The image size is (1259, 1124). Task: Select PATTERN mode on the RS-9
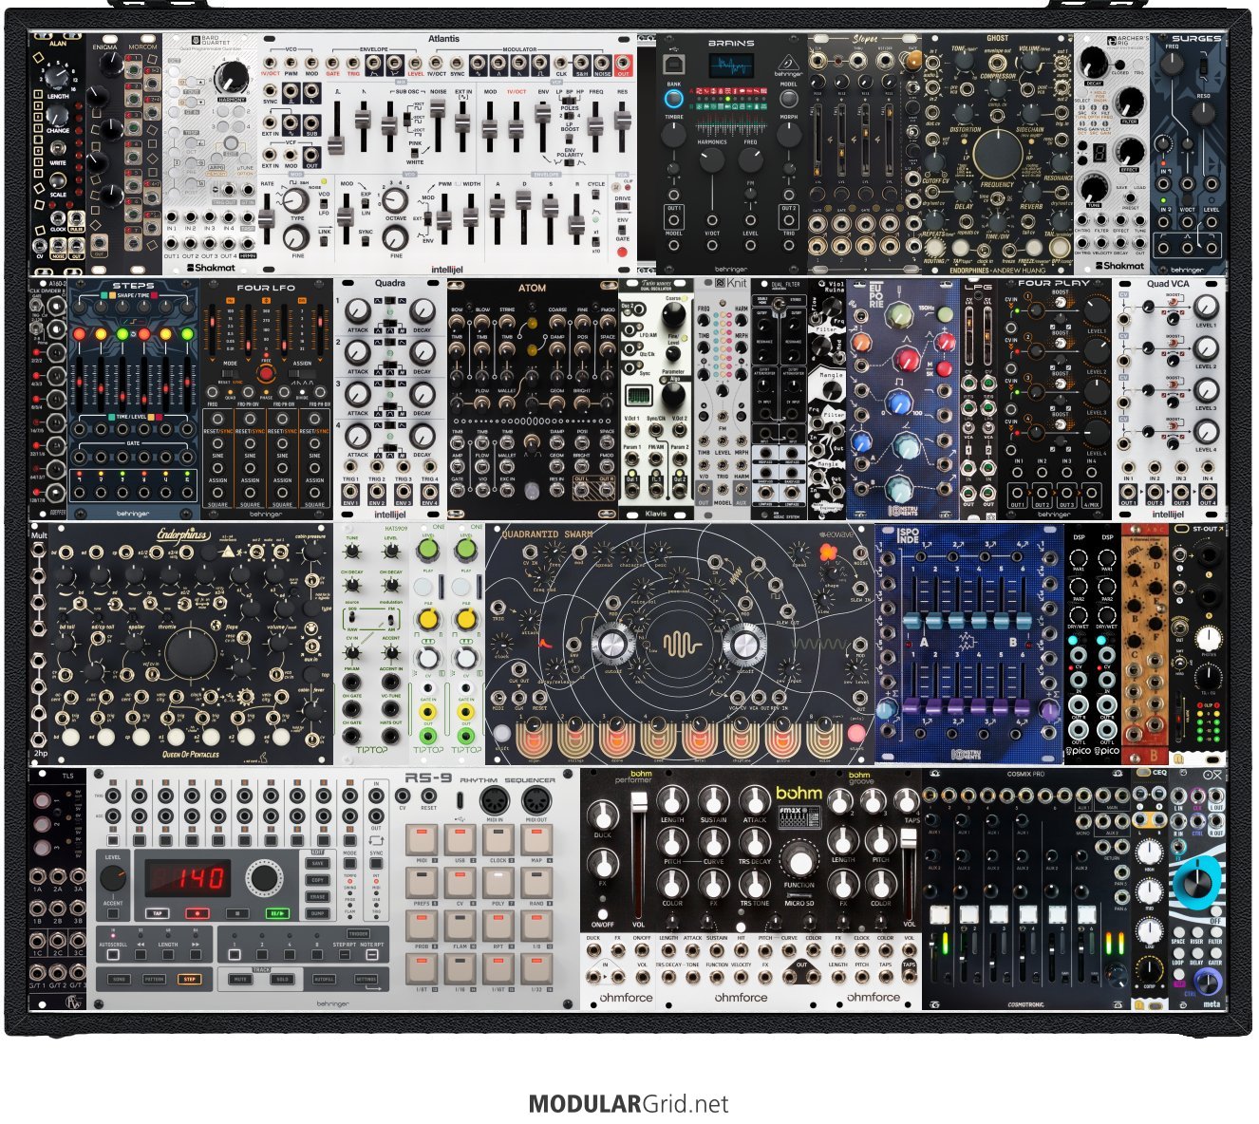coord(154,979)
